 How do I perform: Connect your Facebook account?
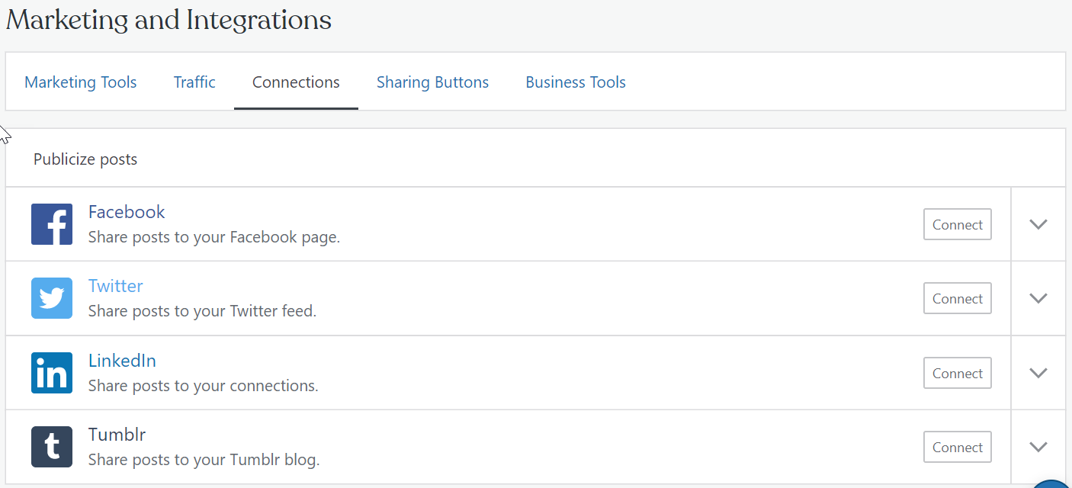957,224
